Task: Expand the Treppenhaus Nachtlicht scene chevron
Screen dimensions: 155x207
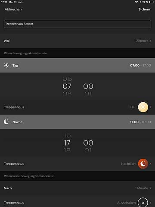Action: click(x=150, y=164)
